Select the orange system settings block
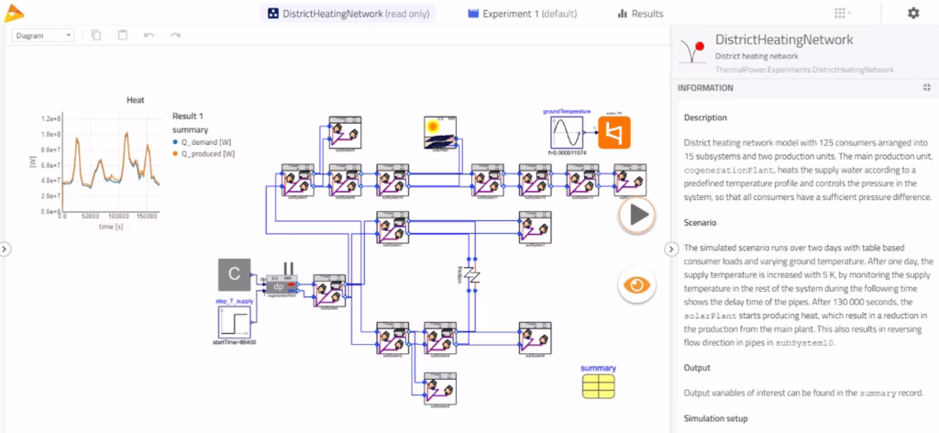The image size is (939, 433). coord(614,132)
